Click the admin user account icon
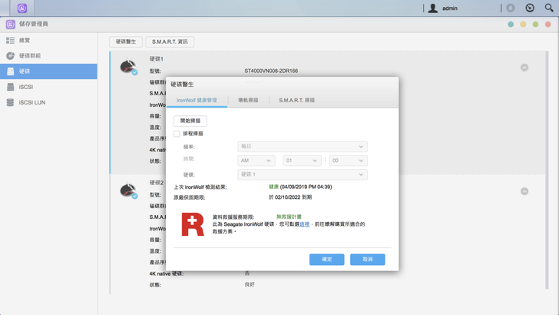This screenshot has height=315, width=559. tap(433, 8)
